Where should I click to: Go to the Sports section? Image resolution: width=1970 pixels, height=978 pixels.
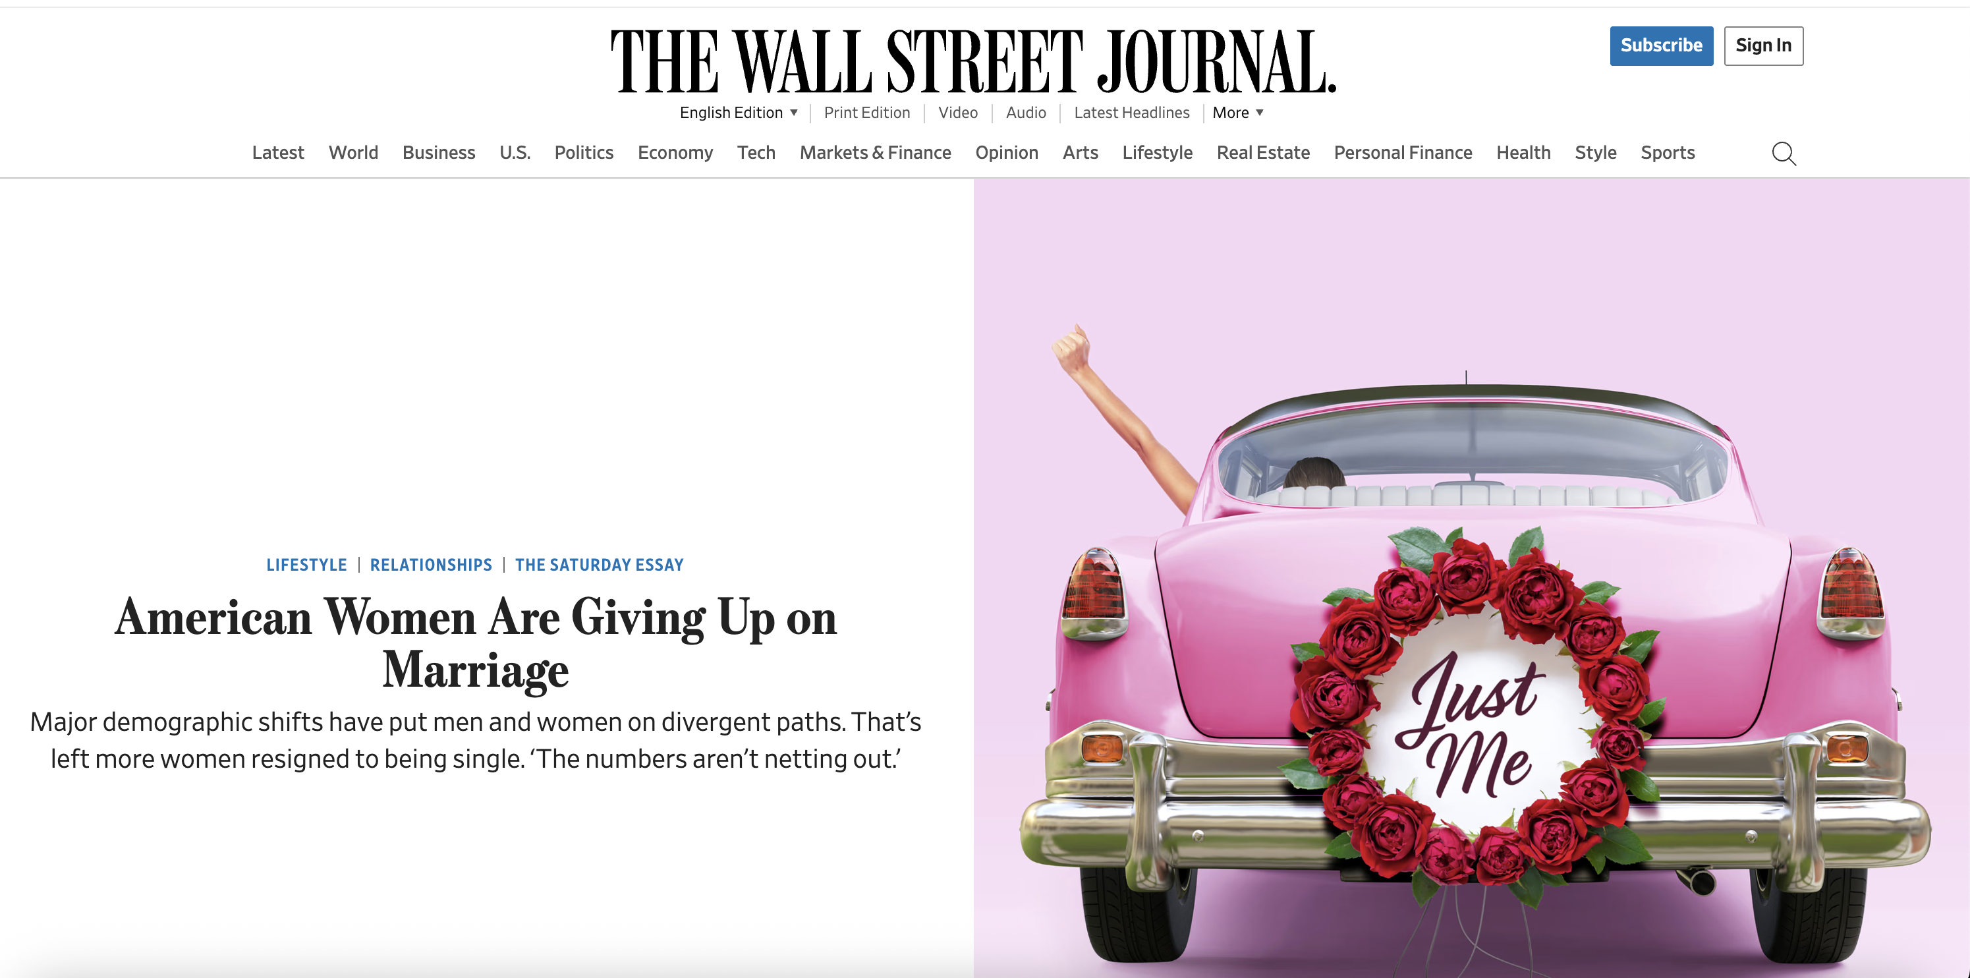(1667, 153)
